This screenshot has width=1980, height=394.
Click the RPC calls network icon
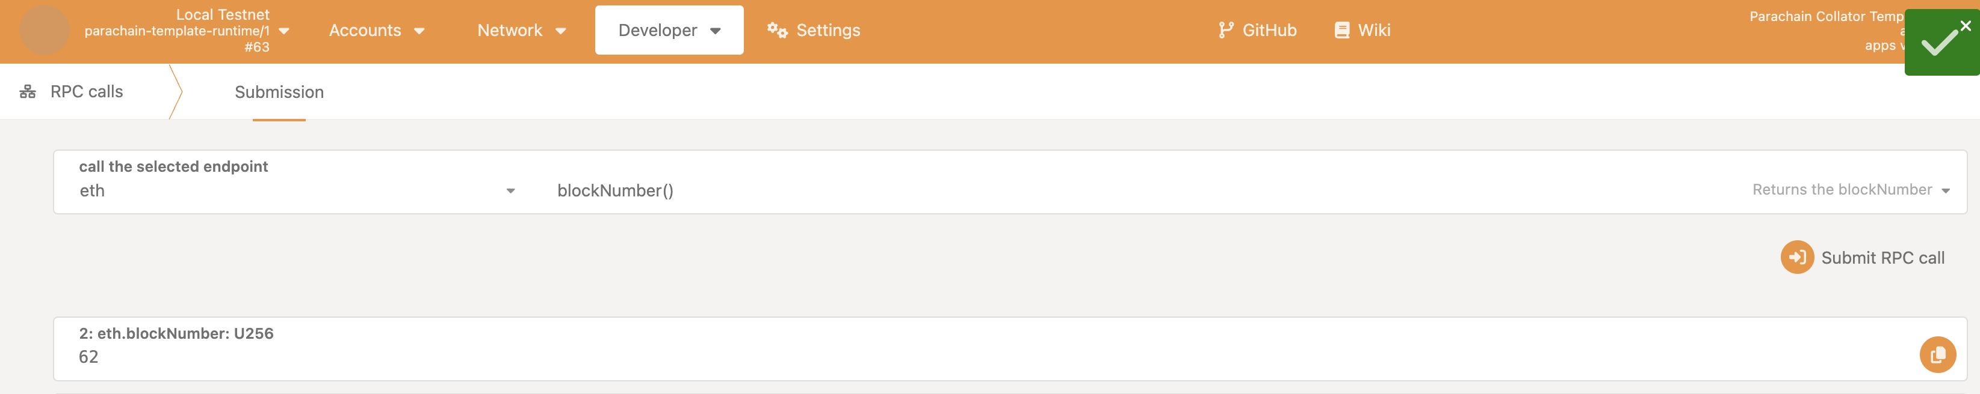[x=28, y=92]
